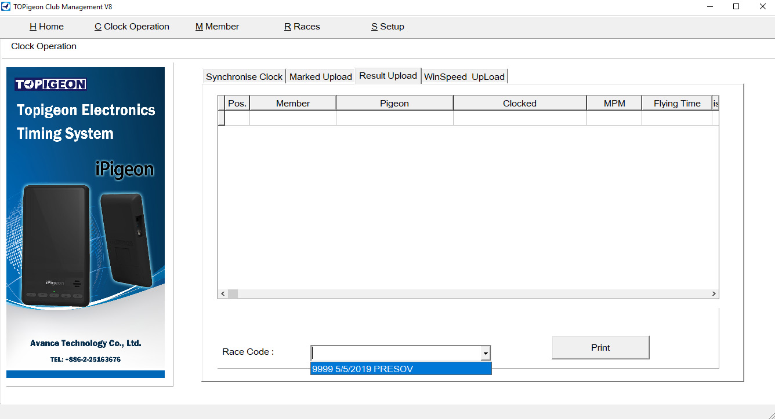
Task: Select race 9999 5/5/2019 PRESOV option
Action: pyautogui.click(x=400, y=369)
